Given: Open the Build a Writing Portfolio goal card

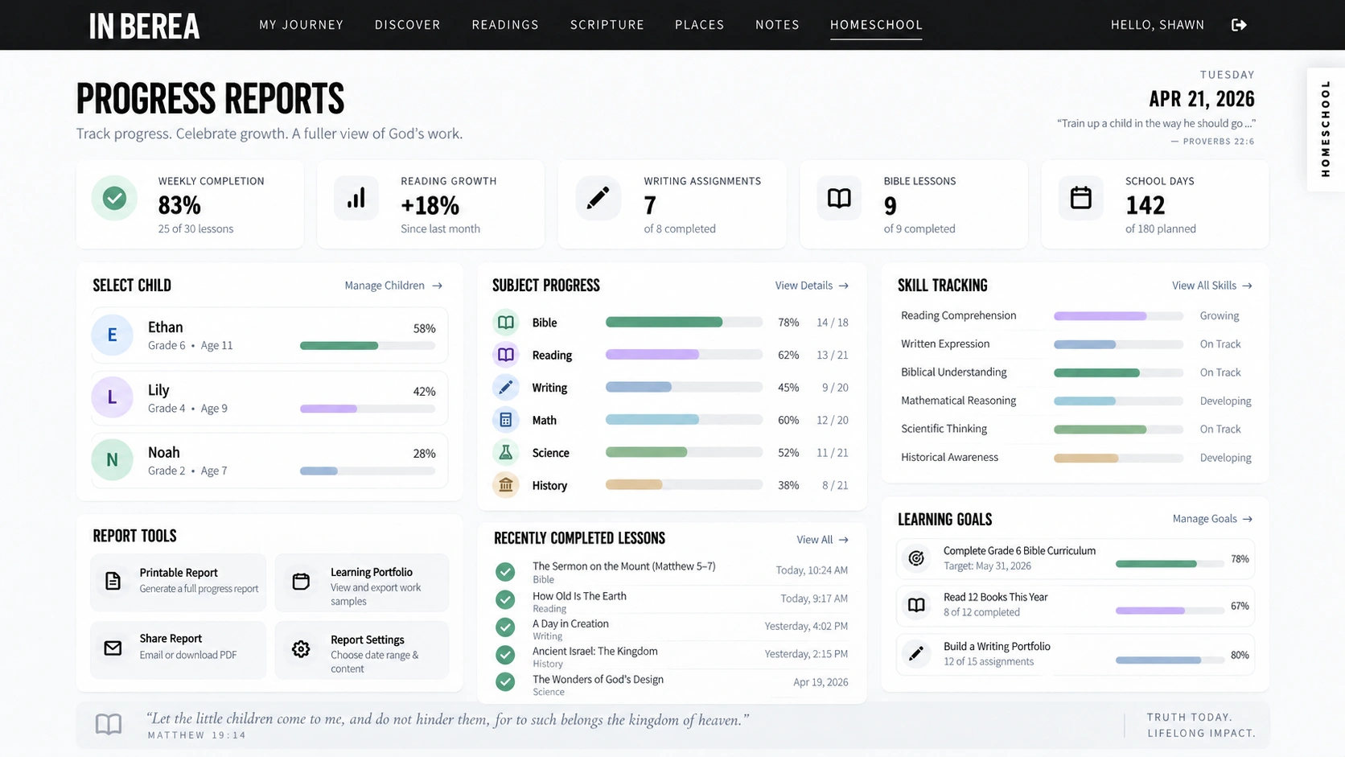Looking at the screenshot, I should 1076,654.
